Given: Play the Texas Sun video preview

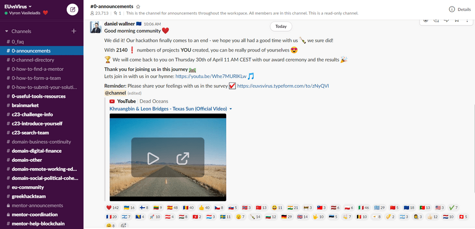Looking at the screenshot, I should 153,158.
